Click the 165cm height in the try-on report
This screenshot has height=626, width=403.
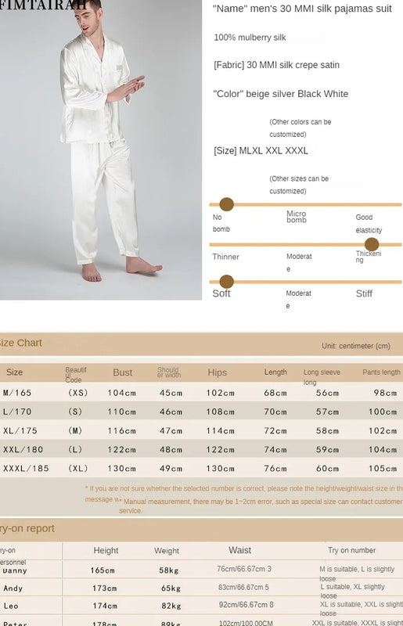[103, 570]
